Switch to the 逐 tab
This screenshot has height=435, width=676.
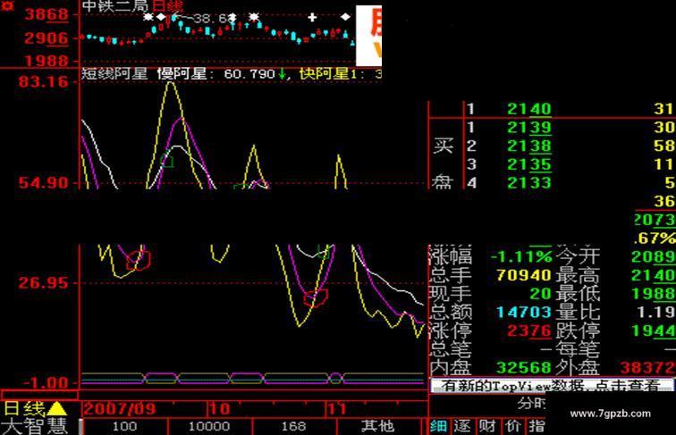[462, 426]
